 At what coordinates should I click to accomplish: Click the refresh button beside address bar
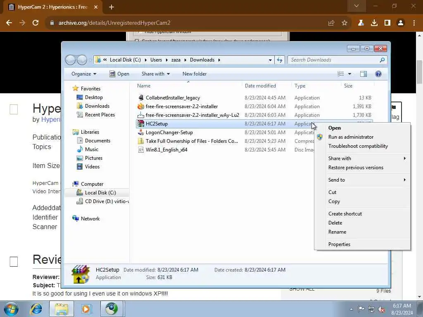tap(280, 60)
